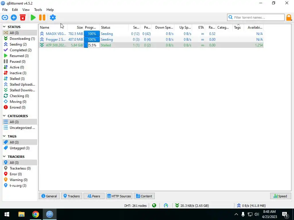Select the Downloading (1) status filter

pos(20,39)
